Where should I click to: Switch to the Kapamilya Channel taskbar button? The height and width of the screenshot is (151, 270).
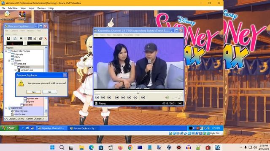coord(51,128)
